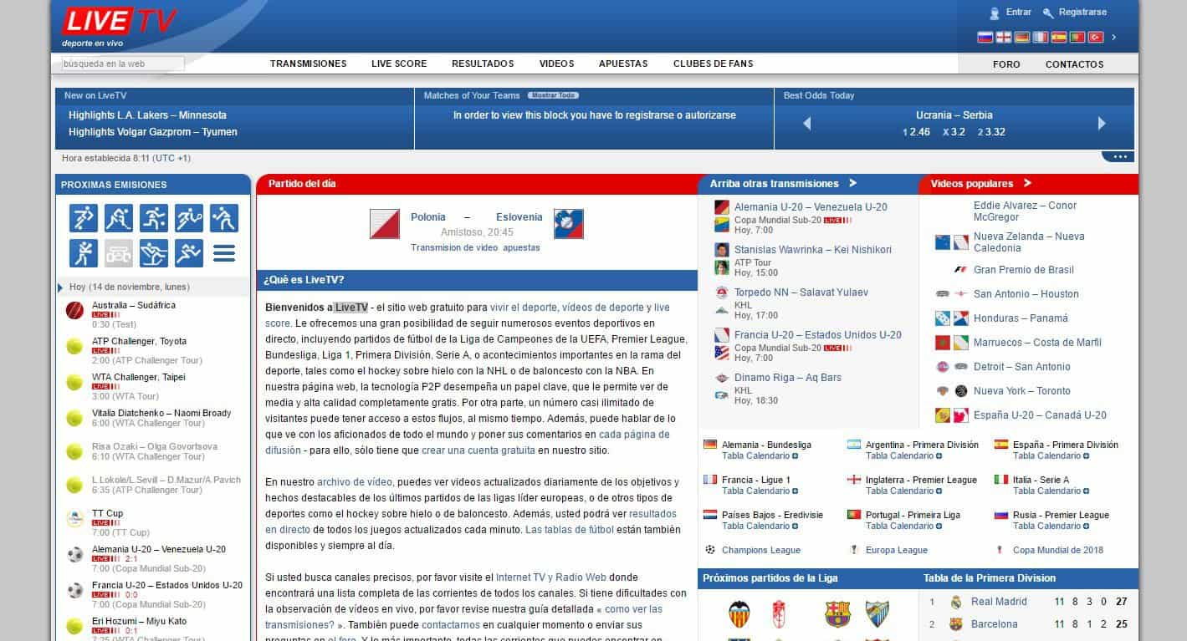Screen dimensions: 1187x641
Task: Open the Live Score menu
Action: pos(399,64)
